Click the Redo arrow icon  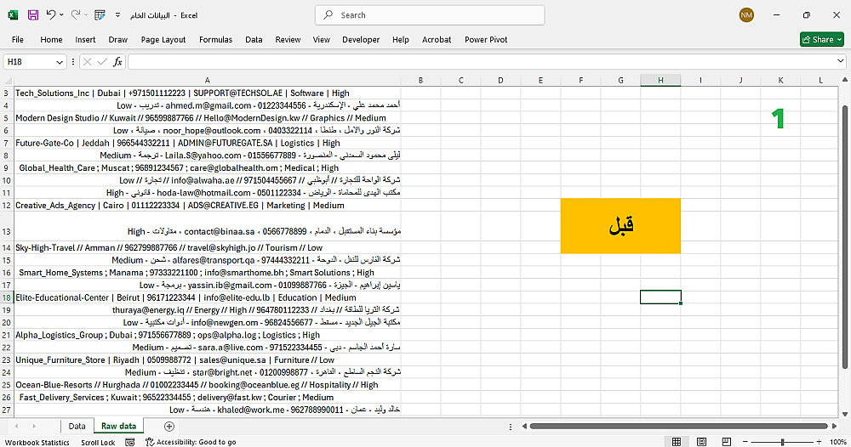tap(76, 14)
